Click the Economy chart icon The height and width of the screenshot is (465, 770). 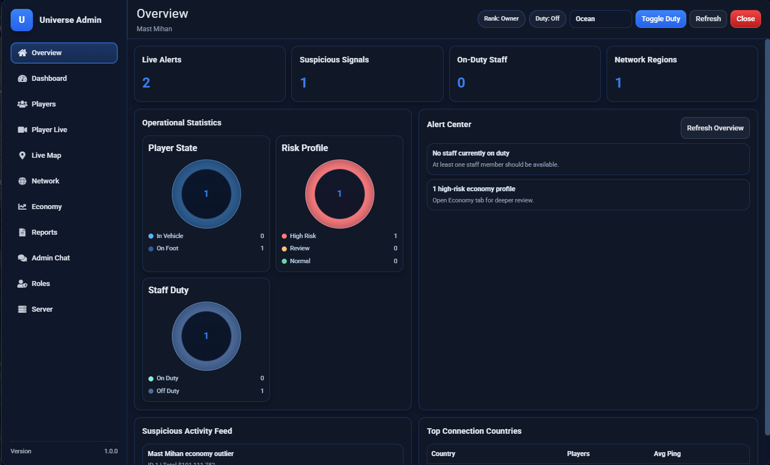click(22, 207)
